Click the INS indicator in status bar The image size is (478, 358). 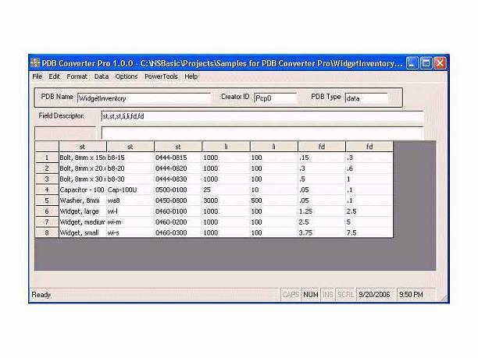(x=328, y=295)
